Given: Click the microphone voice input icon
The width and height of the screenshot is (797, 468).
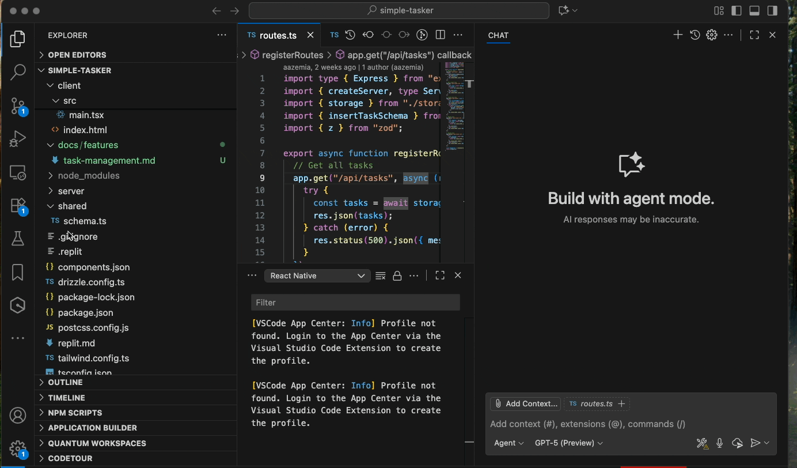Looking at the screenshot, I should 719,443.
